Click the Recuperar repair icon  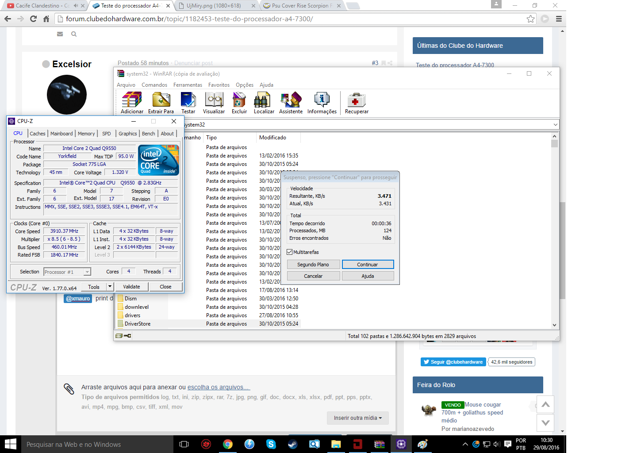pyautogui.click(x=357, y=103)
